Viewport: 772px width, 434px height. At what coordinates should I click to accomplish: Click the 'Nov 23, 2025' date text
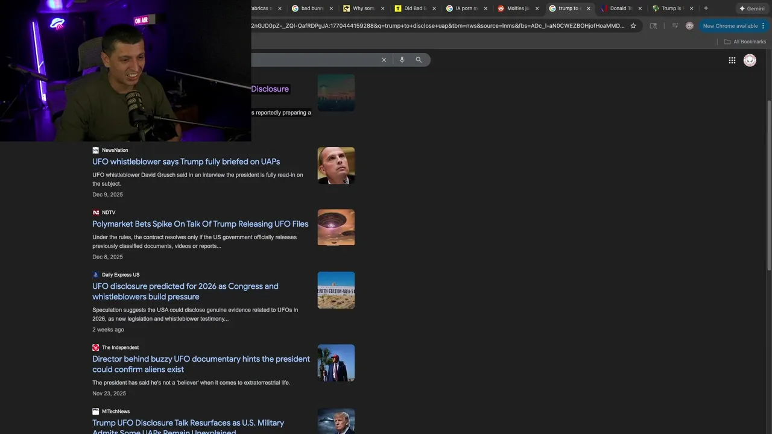pyautogui.click(x=109, y=394)
